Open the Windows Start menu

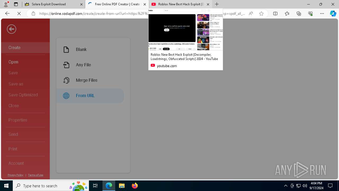pos(6,186)
